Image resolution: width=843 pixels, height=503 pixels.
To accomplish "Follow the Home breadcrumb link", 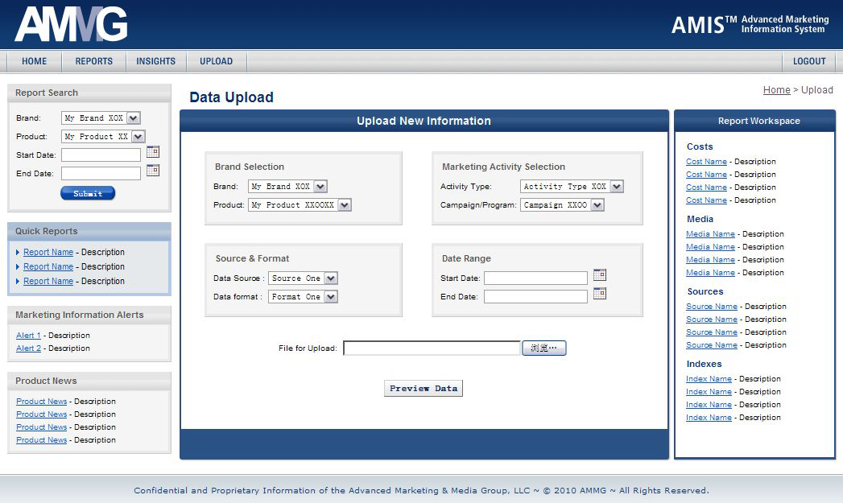I will [776, 90].
